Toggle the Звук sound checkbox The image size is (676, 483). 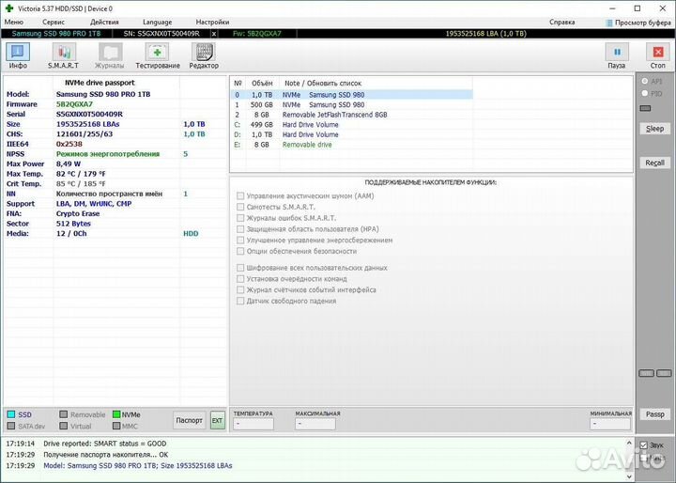(x=643, y=444)
